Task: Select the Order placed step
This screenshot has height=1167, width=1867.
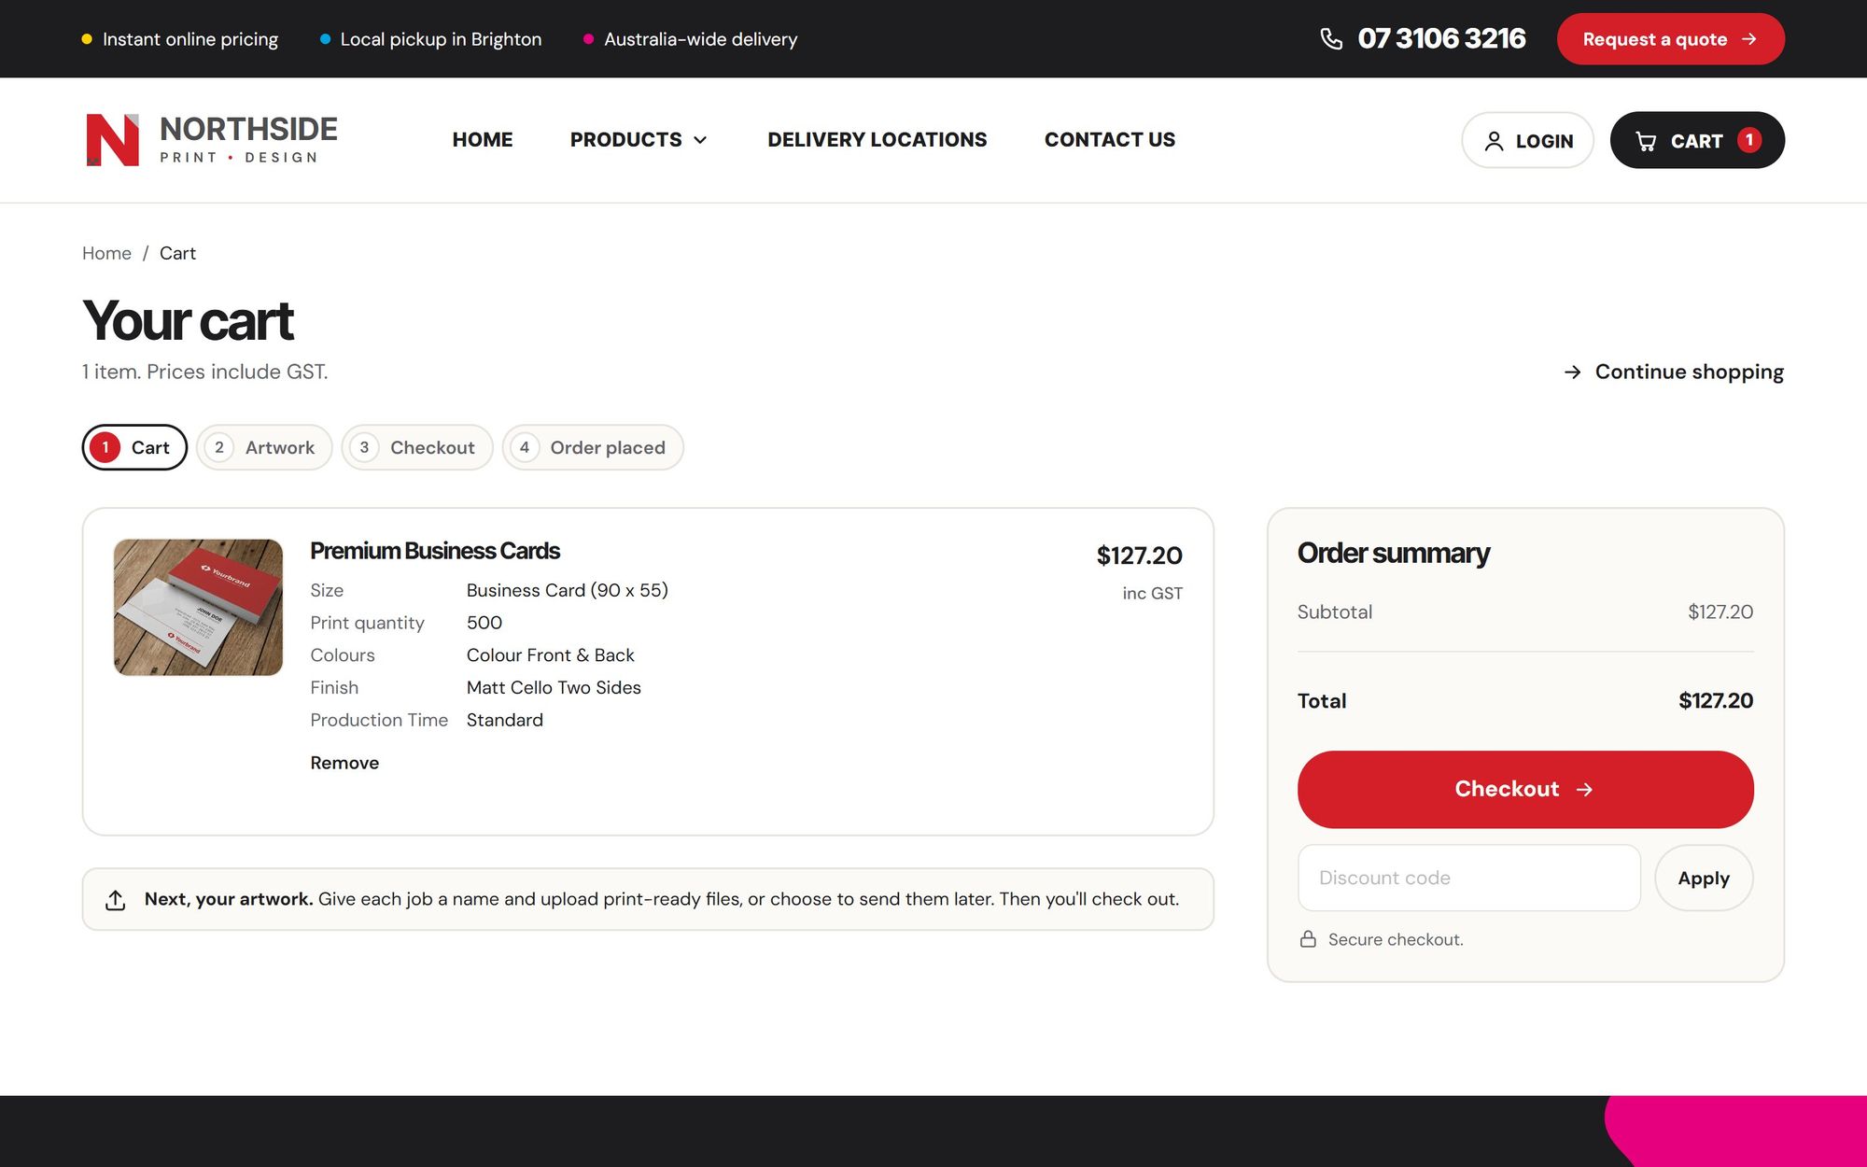Action: point(593,447)
